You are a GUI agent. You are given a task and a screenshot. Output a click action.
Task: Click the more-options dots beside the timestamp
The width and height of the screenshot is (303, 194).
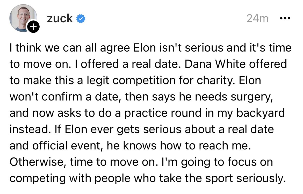(285, 18)
